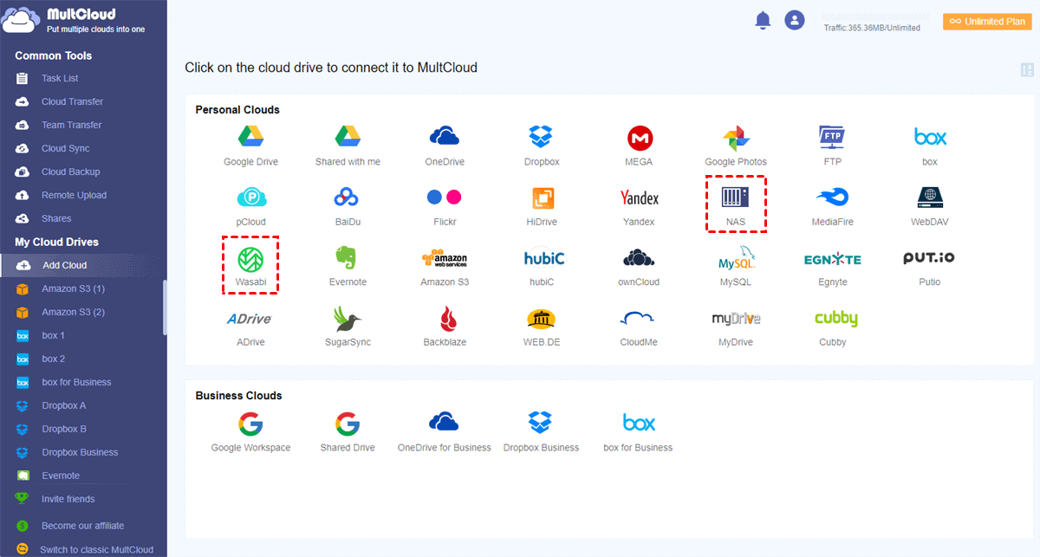
Task: Add the Dropbox personal cloud
Action: pyautogui.click(x=542, y=137)
